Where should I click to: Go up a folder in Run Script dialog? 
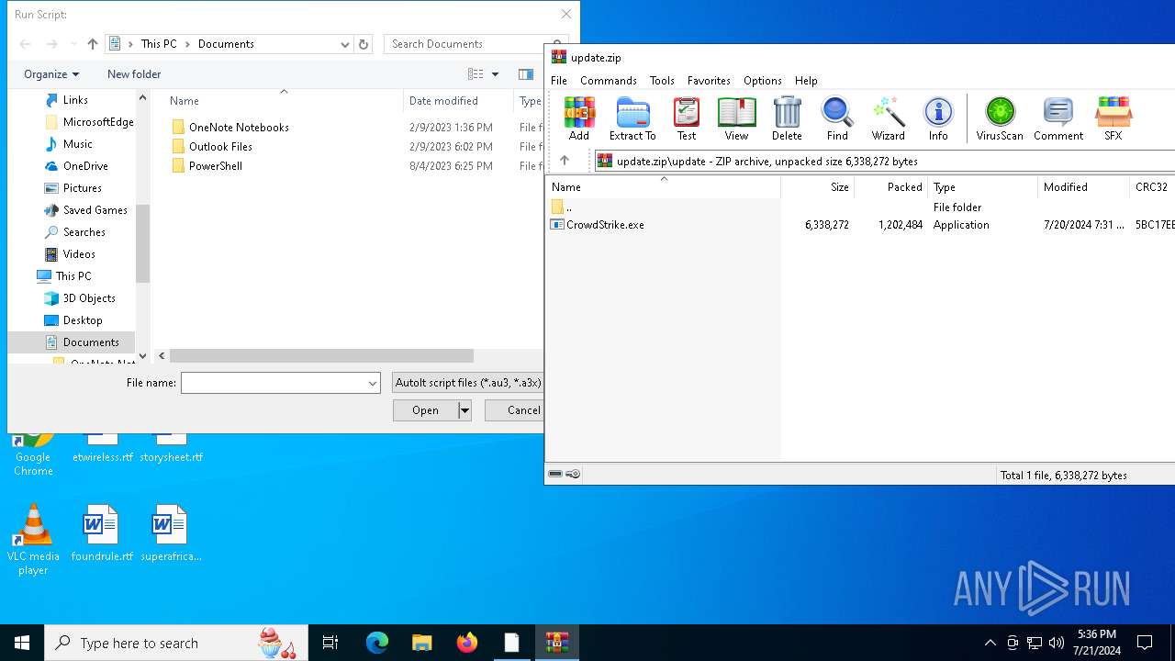[x=93, y=44]
